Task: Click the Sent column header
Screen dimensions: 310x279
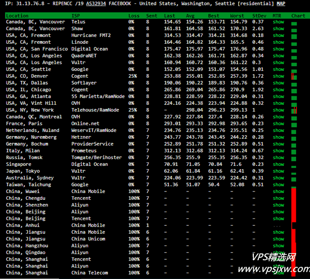Action: 152,16
